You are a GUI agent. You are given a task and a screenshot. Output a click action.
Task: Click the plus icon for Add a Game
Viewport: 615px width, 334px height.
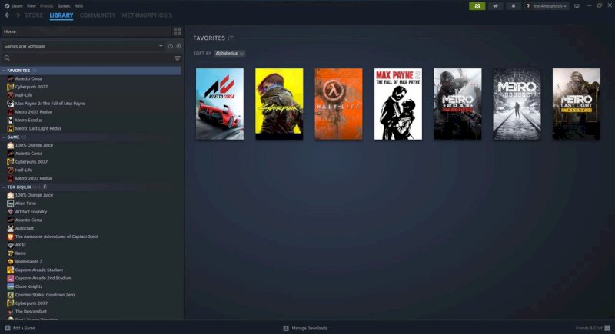8,328
